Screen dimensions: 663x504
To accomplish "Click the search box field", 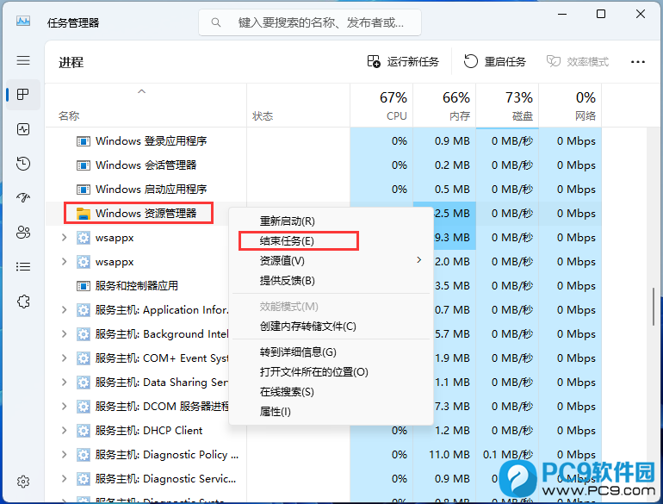I will pyautogui.click(x=310, y=22).
